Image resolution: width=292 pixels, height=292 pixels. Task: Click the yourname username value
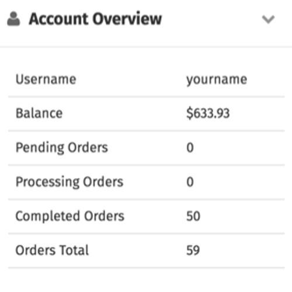(x=217, y=80)
